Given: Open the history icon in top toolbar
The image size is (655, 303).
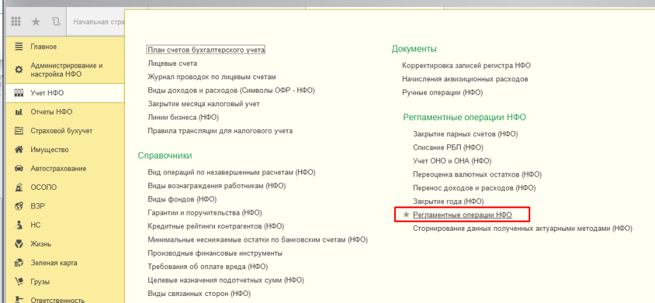Looking at the screenshot, I should (56, 22).
